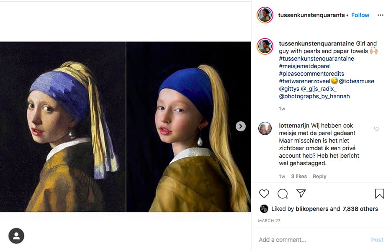Open lottemarijn's profile avatar
This screenshot has width=391, height=251.
[x=265, y=128]
